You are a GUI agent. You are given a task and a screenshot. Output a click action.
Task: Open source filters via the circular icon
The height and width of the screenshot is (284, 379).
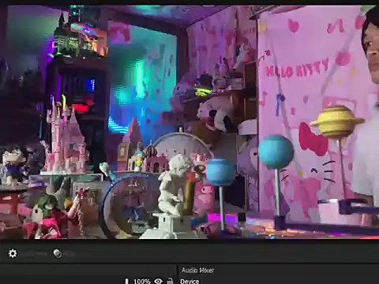(58, 253)
